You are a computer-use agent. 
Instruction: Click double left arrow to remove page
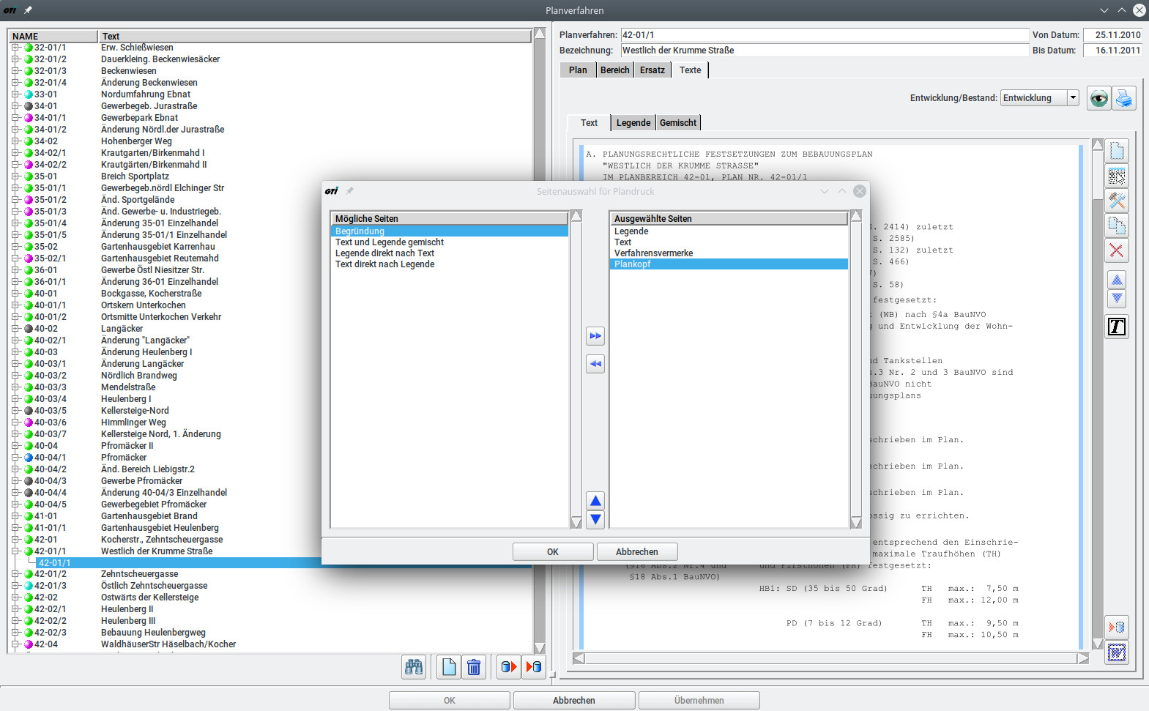pos(595,364)
